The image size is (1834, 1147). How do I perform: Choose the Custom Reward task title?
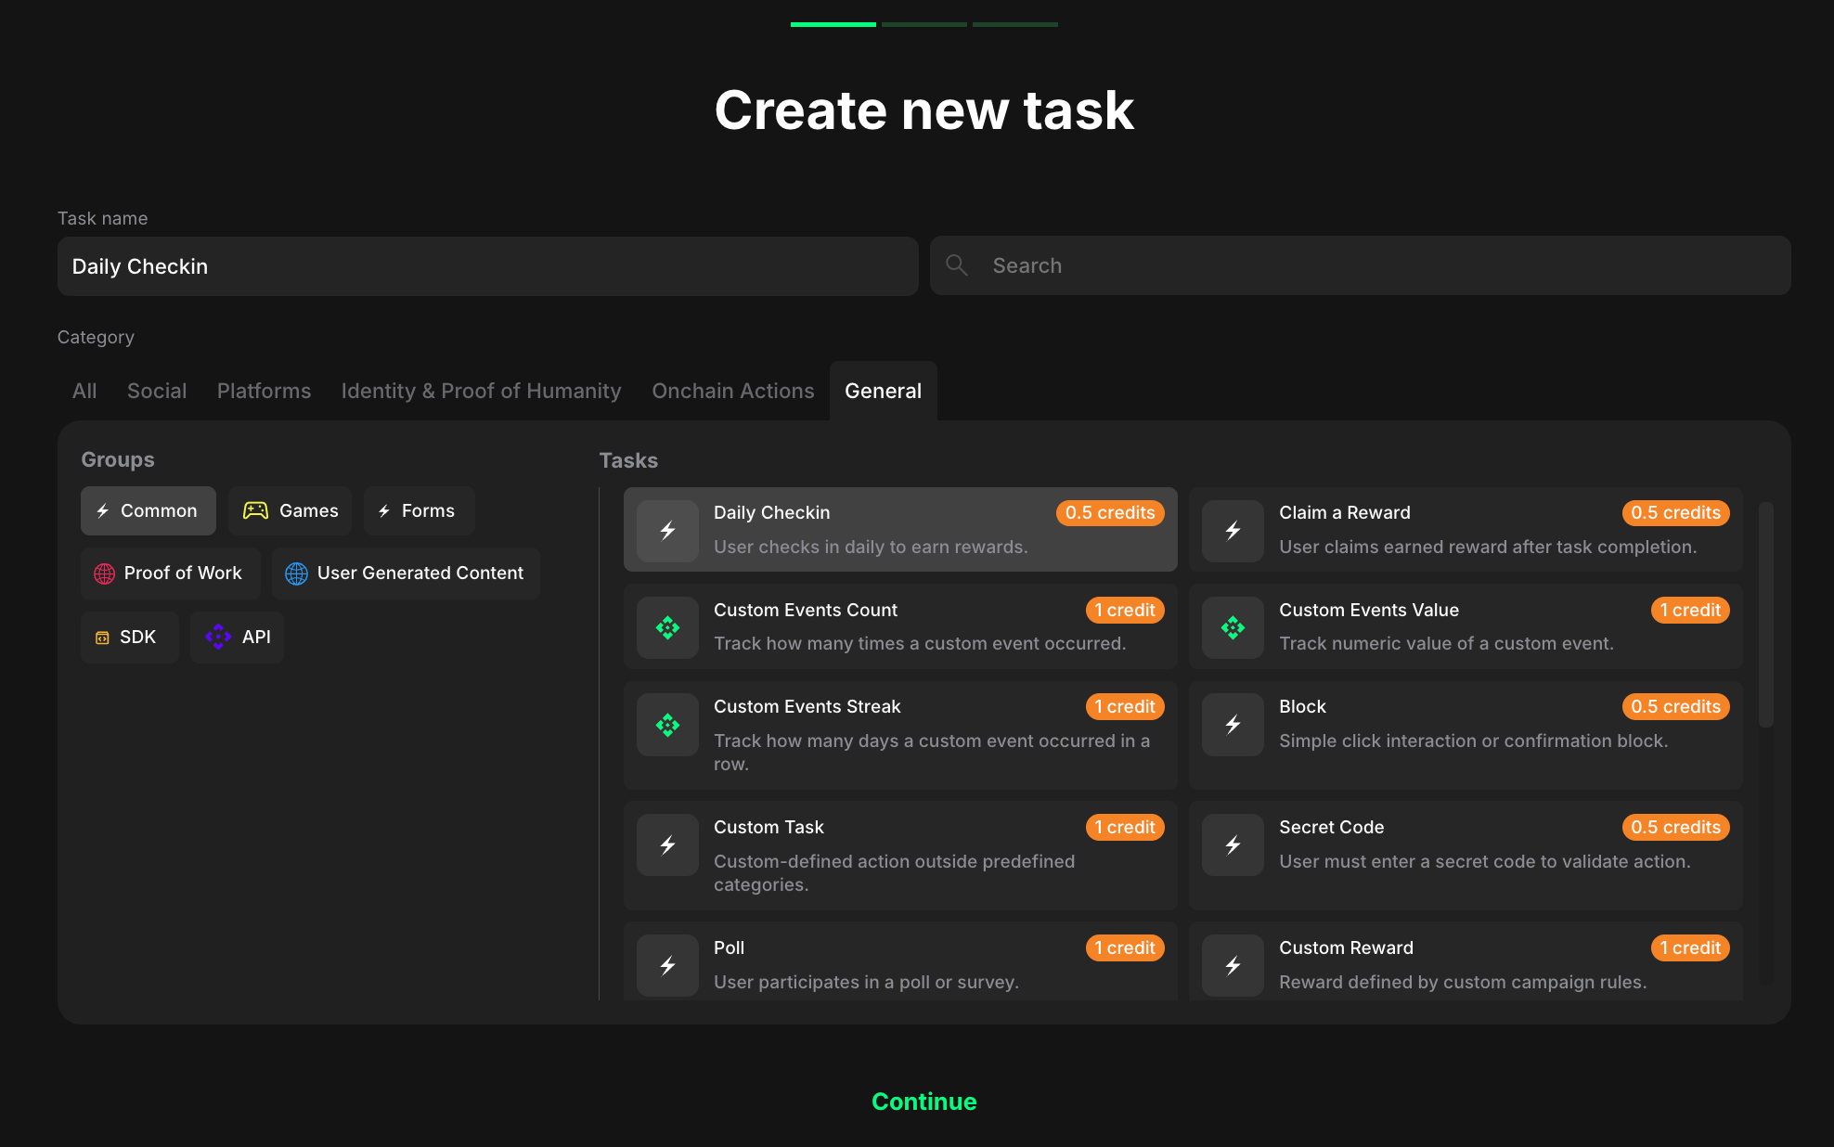[x=1346, y=947]
